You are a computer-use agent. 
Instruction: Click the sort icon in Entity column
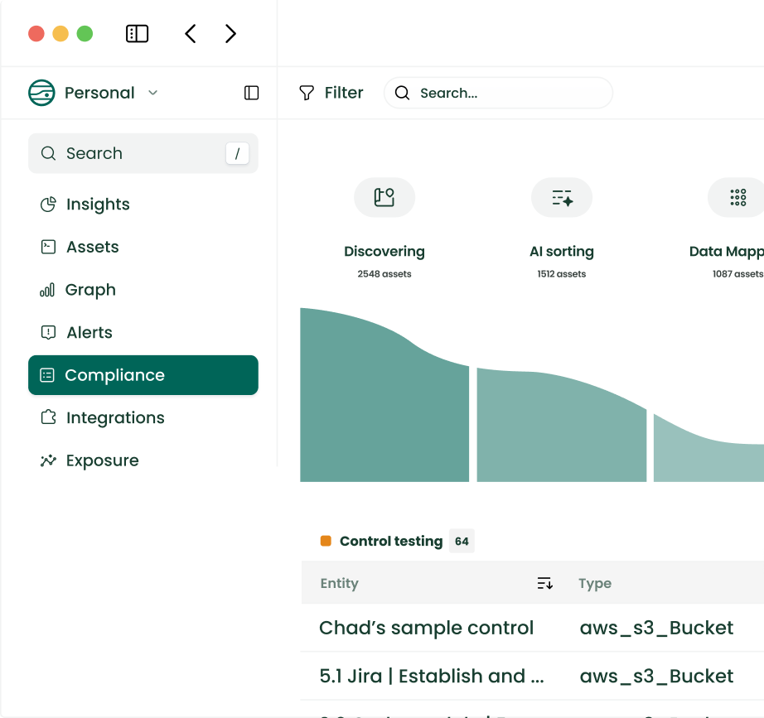544,583
